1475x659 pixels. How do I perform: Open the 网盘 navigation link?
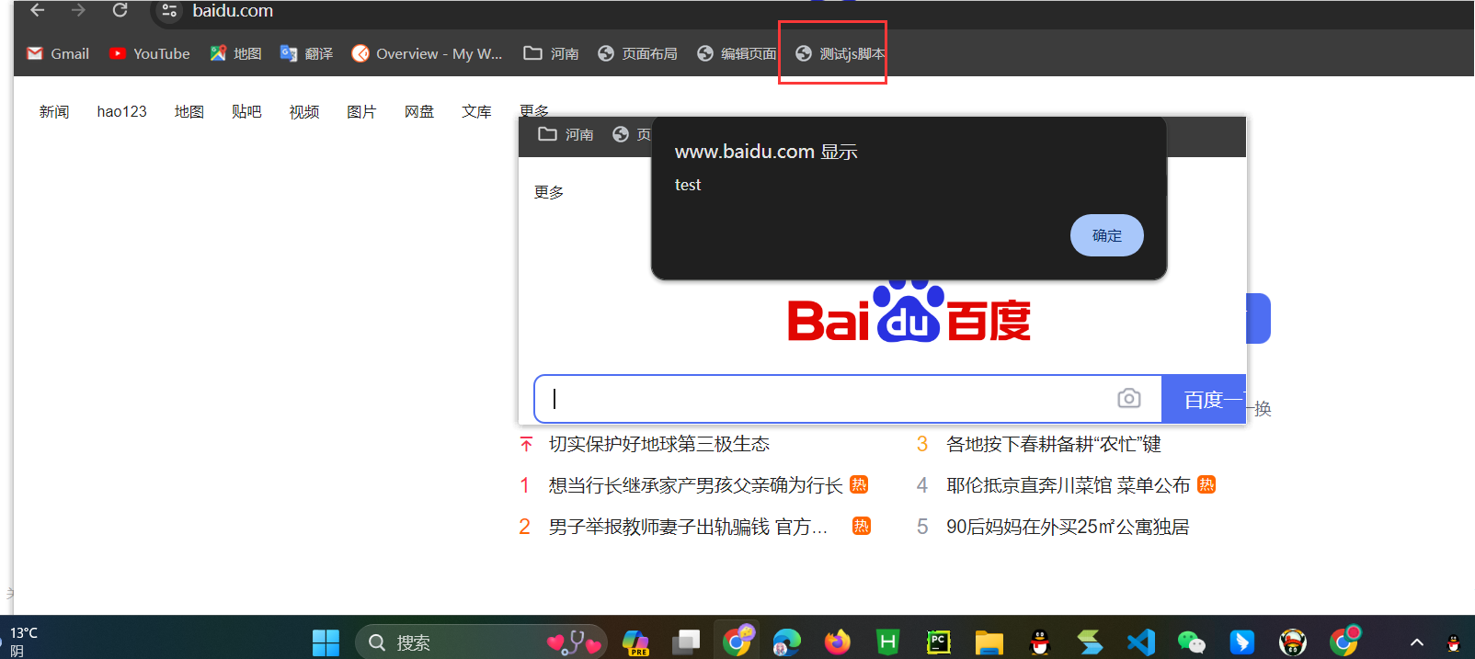point(419,111)
